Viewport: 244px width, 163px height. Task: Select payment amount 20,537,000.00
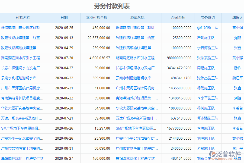[99, 38]
